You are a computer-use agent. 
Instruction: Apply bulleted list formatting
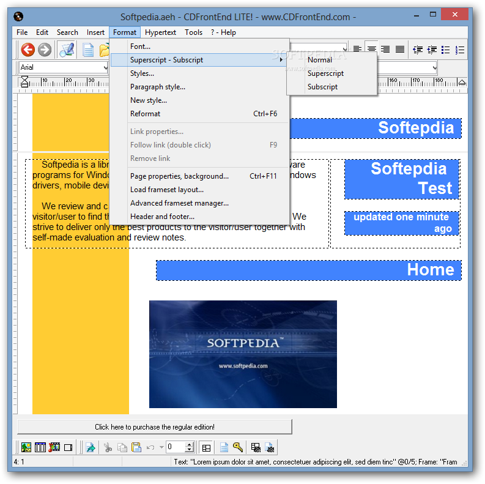pos(446,50)
